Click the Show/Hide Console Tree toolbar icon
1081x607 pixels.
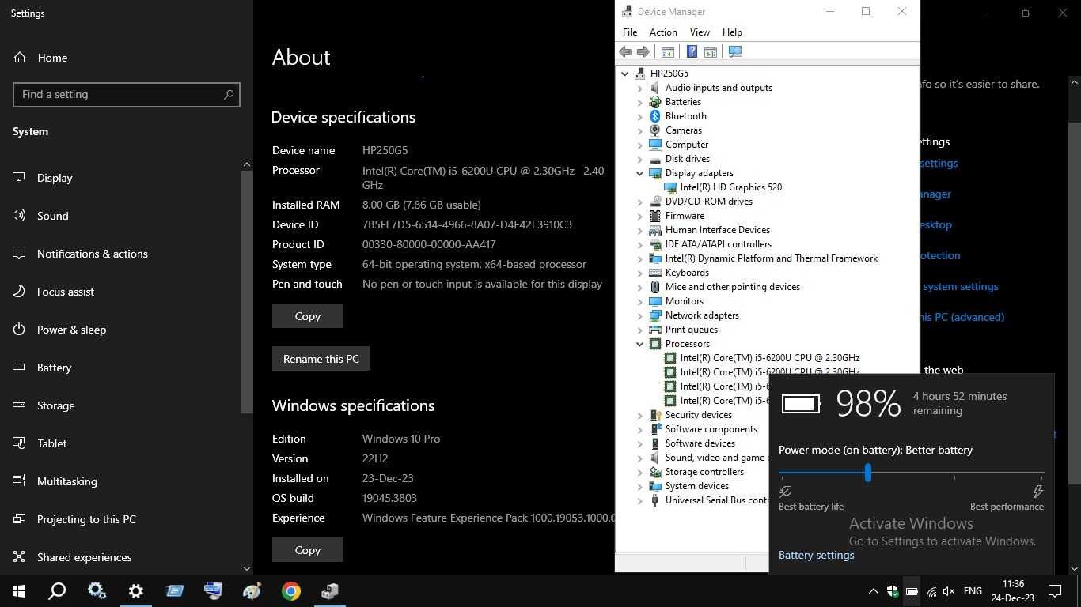pyautogui.click(x=668, y=51)
